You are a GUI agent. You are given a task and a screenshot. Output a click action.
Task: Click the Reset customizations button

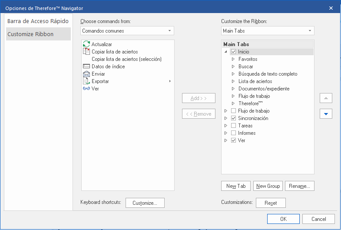271,203
